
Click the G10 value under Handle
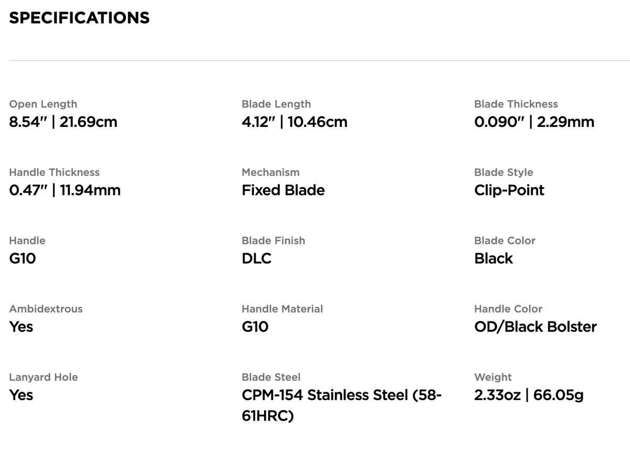[22, 258]
